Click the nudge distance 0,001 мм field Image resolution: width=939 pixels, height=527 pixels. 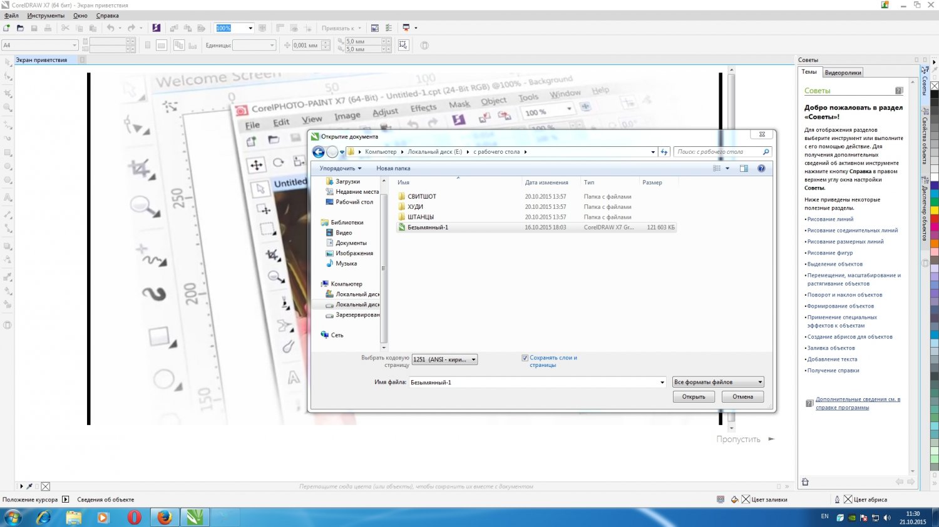pyautogui.click(x=307, y=45)
